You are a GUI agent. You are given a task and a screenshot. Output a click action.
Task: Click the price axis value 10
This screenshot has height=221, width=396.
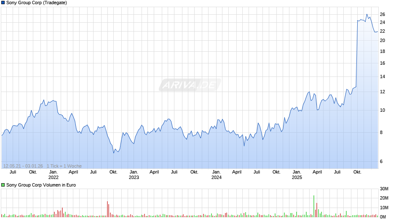[x=383, y=110]
